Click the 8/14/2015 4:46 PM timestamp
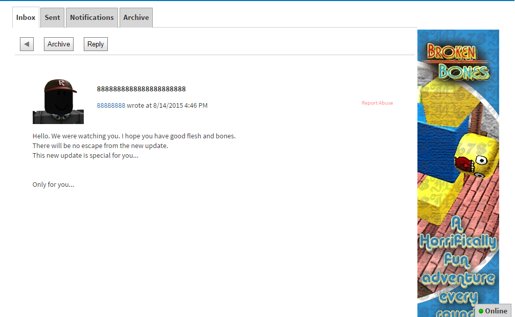The width and height of the screenshot is (515, 317). pyautogui.click(x=180, y=106)
